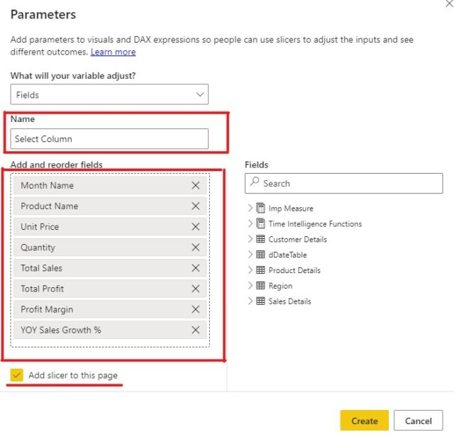Expand the Sales Details table
This screenshot has width=454, height=439.
250,301
